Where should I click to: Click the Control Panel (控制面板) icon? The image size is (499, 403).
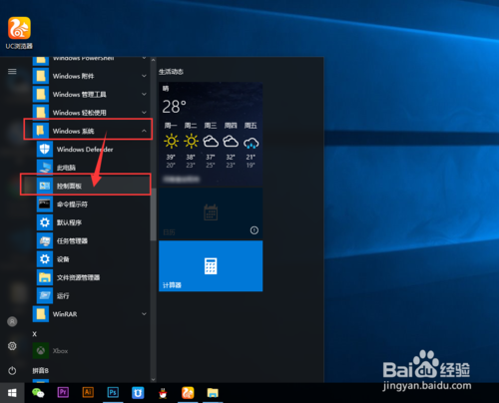tap(45, 186)
